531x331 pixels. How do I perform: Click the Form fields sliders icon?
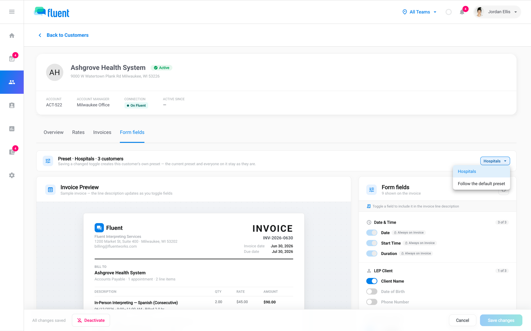click(x=372, y=190)
